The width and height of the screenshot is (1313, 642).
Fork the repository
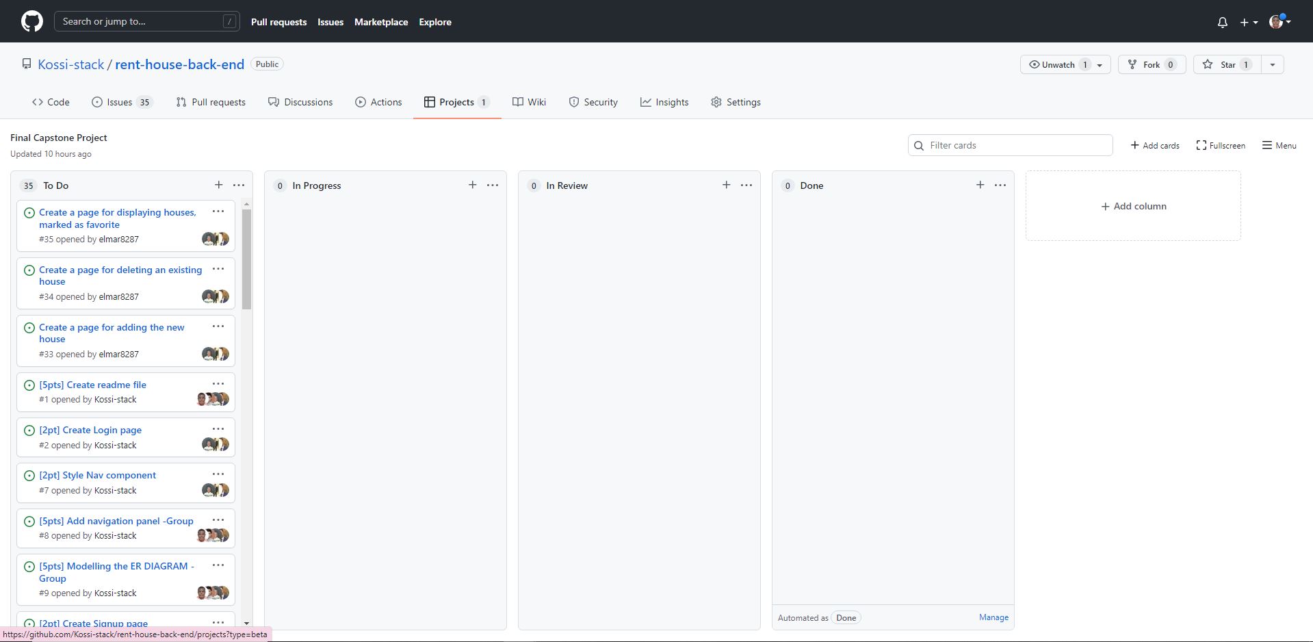tap(1152, 64)
